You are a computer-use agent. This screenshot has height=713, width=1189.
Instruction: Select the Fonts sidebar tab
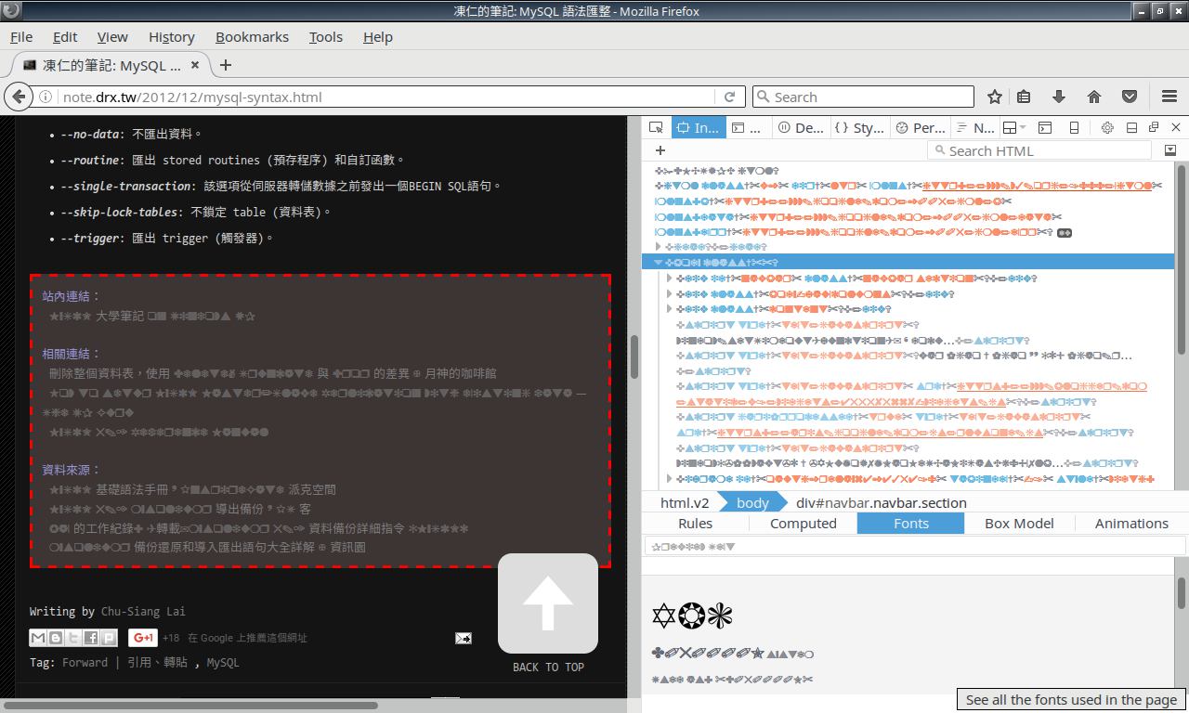point(911,524)
